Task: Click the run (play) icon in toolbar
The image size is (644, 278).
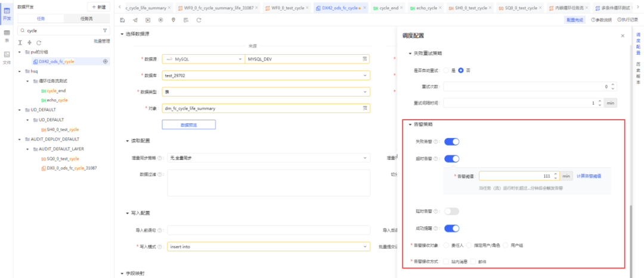Action: 147,20
